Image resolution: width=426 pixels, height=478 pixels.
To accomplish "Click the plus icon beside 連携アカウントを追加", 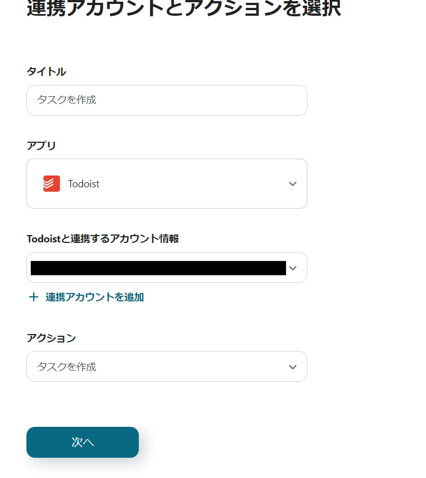I will [x=33, y=297].
